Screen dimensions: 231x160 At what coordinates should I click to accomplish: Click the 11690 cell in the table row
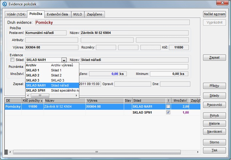coord(33,106)
